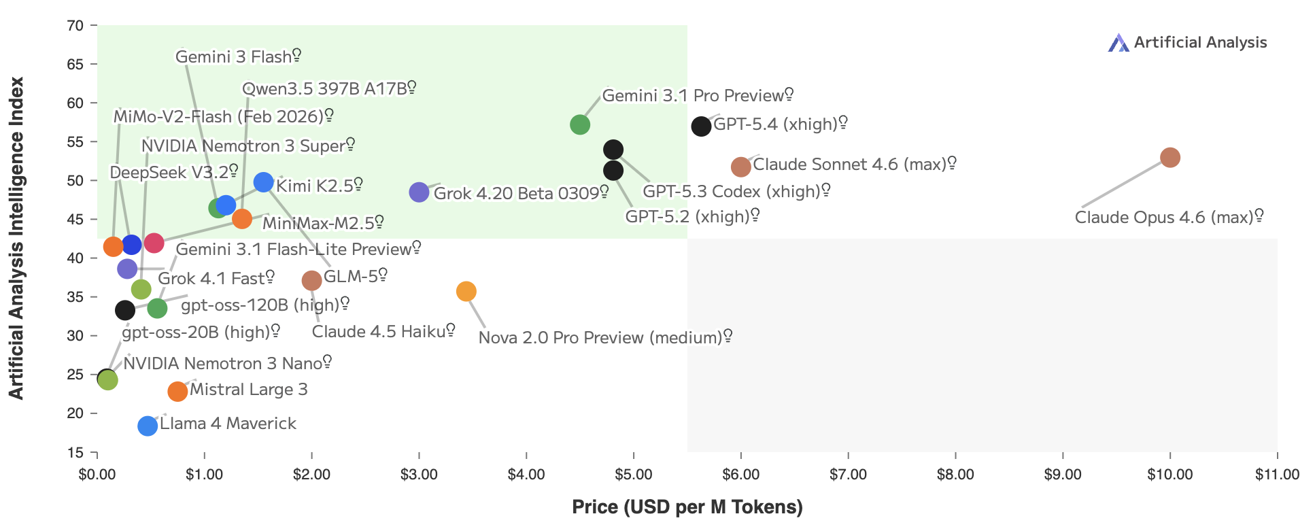The height and width of the screenshot is (529, 1315).
Task: Click the lightbulb icon beside Gemini 3 Flash
Action: pos(296,55)
